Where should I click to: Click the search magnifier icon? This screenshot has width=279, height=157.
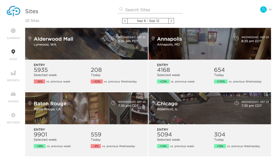[x=121, y=9]
